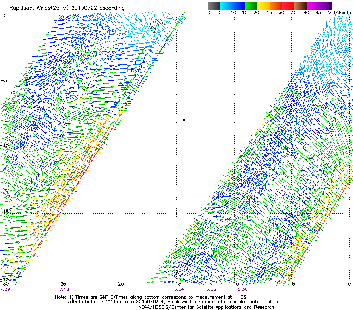Click the '30' label under the color legend
The image size is (353, 310).
click(x=281, y=13)
